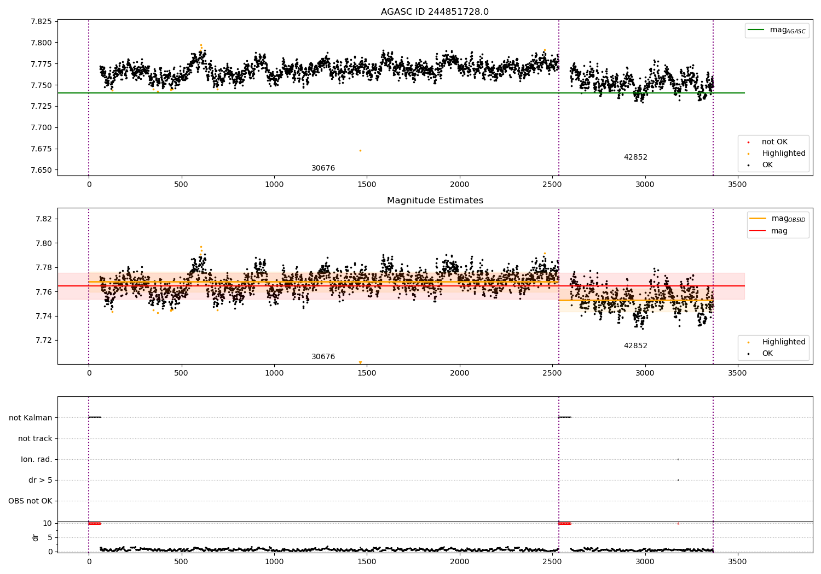This screenshot has height=574, width=821.
Task: Select the mag AGASC legend entry
Action: coord(777,30)
